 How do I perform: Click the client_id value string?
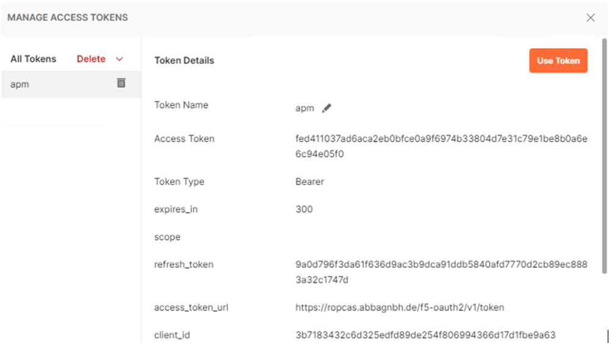point(425,335)
